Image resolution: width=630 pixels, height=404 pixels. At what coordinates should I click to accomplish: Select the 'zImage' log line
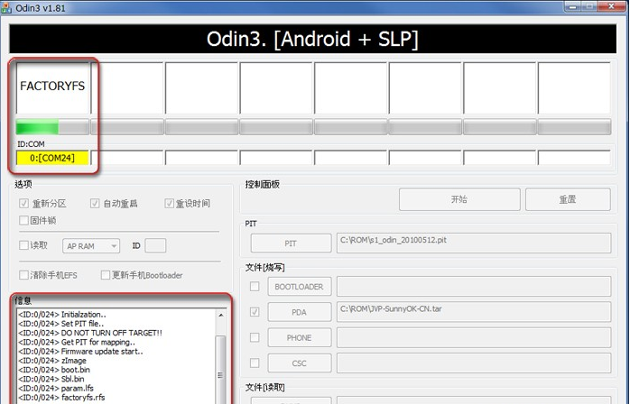52,360
